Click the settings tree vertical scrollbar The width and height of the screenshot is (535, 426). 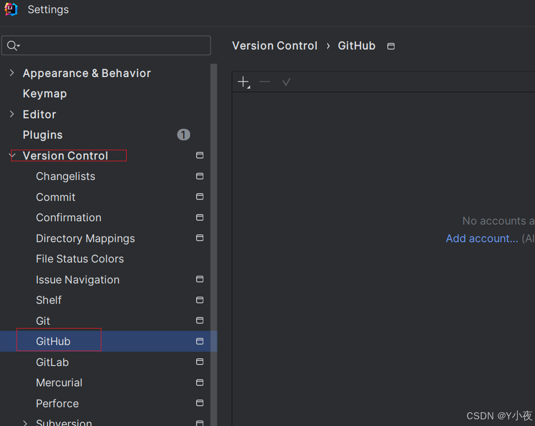click(x=214, y=245)
